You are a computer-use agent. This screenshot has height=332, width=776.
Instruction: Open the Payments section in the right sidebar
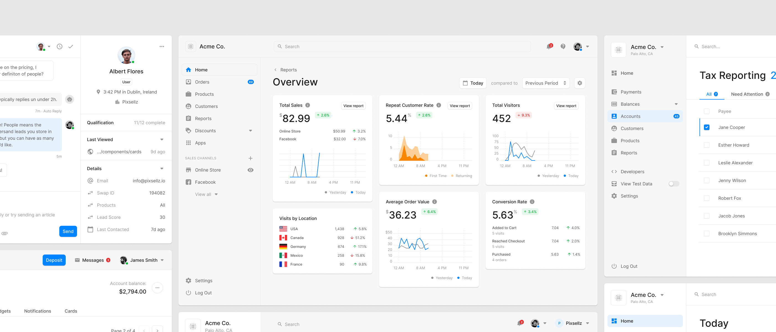click(631, 92)
